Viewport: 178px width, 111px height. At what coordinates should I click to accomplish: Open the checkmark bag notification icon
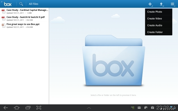152,107
